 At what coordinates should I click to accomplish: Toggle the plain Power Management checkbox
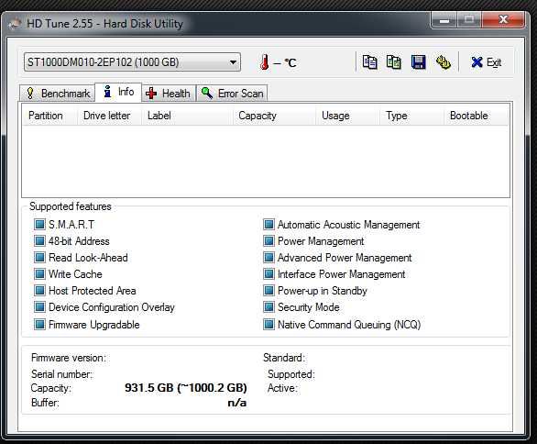coord(268,240)
